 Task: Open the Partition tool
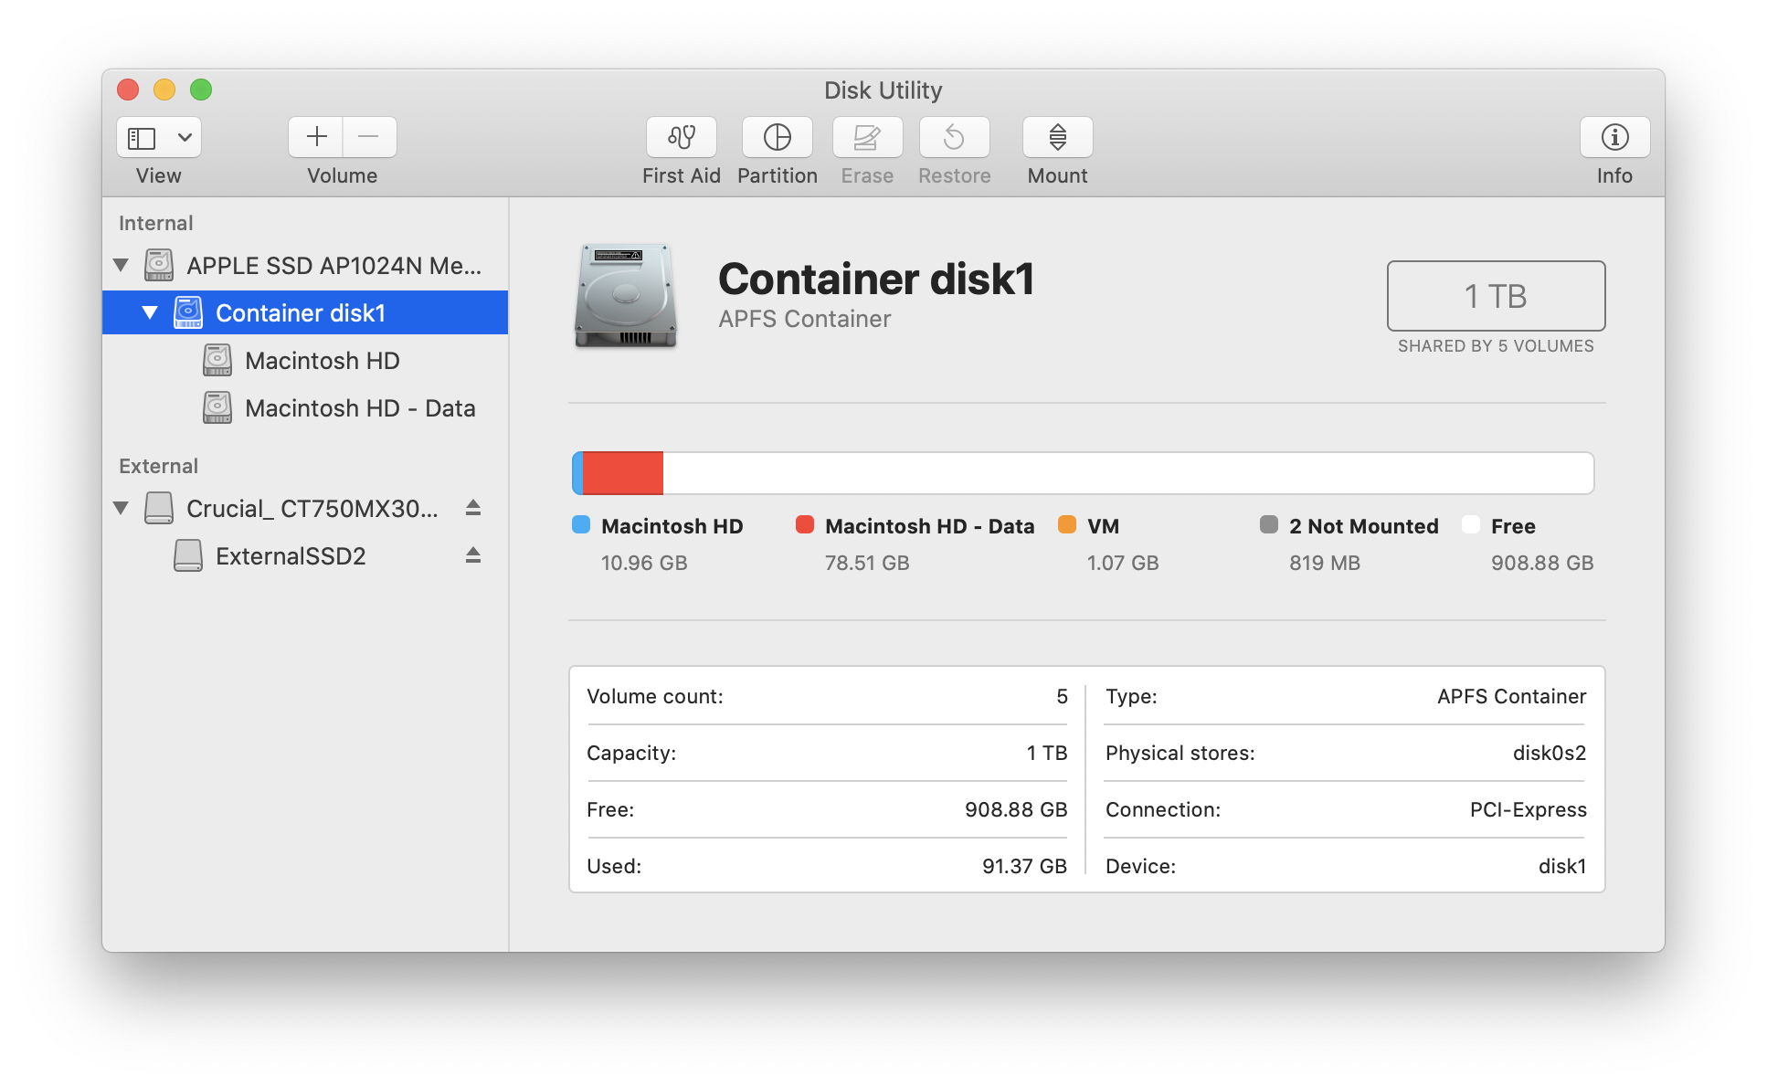click(x=777, y=137)
